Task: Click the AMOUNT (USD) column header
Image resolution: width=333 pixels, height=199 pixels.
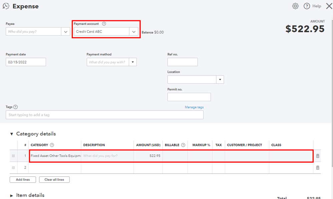Action: tap(148, 145)
